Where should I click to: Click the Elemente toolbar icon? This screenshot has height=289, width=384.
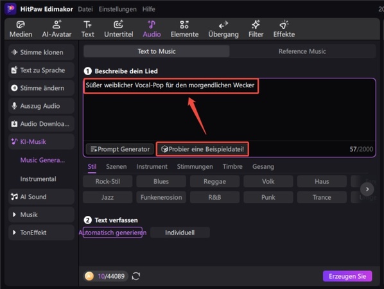coord(184,25)
